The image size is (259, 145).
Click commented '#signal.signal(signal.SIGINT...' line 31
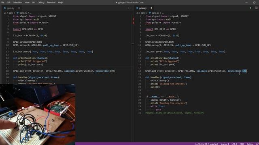point(175,113)
